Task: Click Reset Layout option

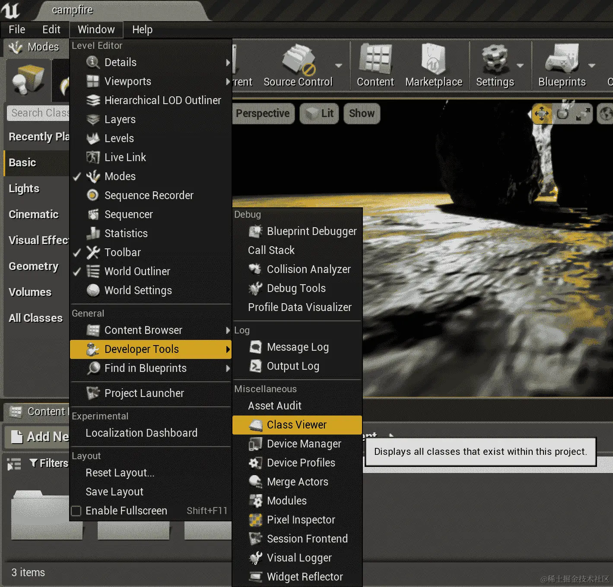Action: pyautogui.click(x=151, y=473)
